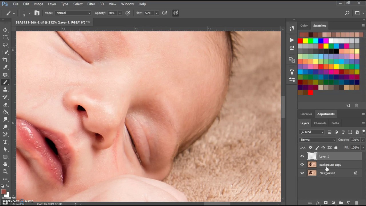366x206 pixels.
Task: Open the Select menu
Action: (78, 4)
